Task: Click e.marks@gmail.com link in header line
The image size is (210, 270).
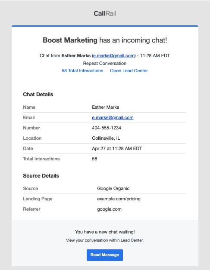Action: point(114,55)
